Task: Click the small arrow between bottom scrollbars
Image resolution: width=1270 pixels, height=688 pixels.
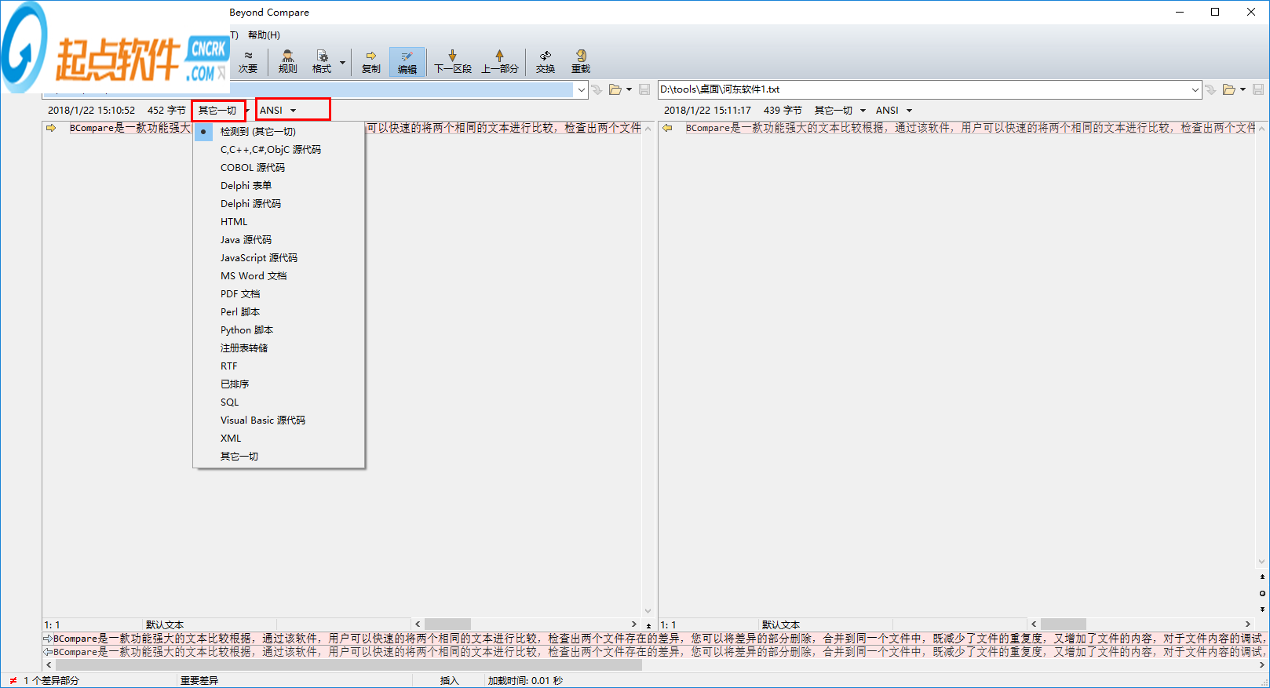Action: [x=648, y=625]
